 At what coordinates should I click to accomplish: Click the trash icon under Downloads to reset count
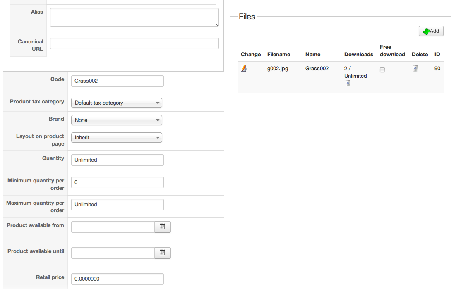[x=348, y=83]
